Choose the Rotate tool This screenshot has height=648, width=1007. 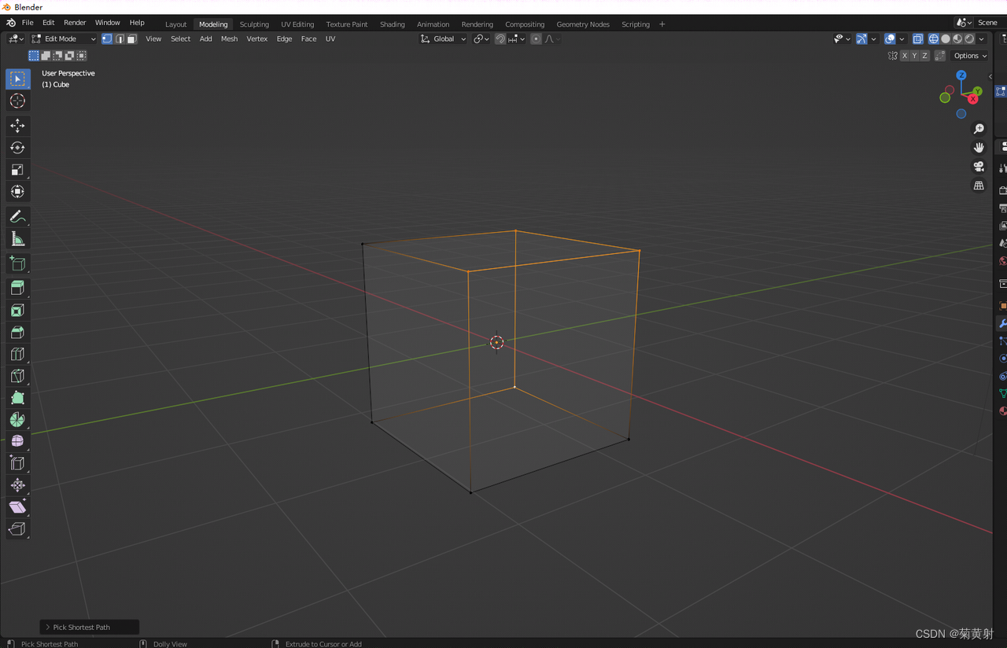(x=17, y=148)
